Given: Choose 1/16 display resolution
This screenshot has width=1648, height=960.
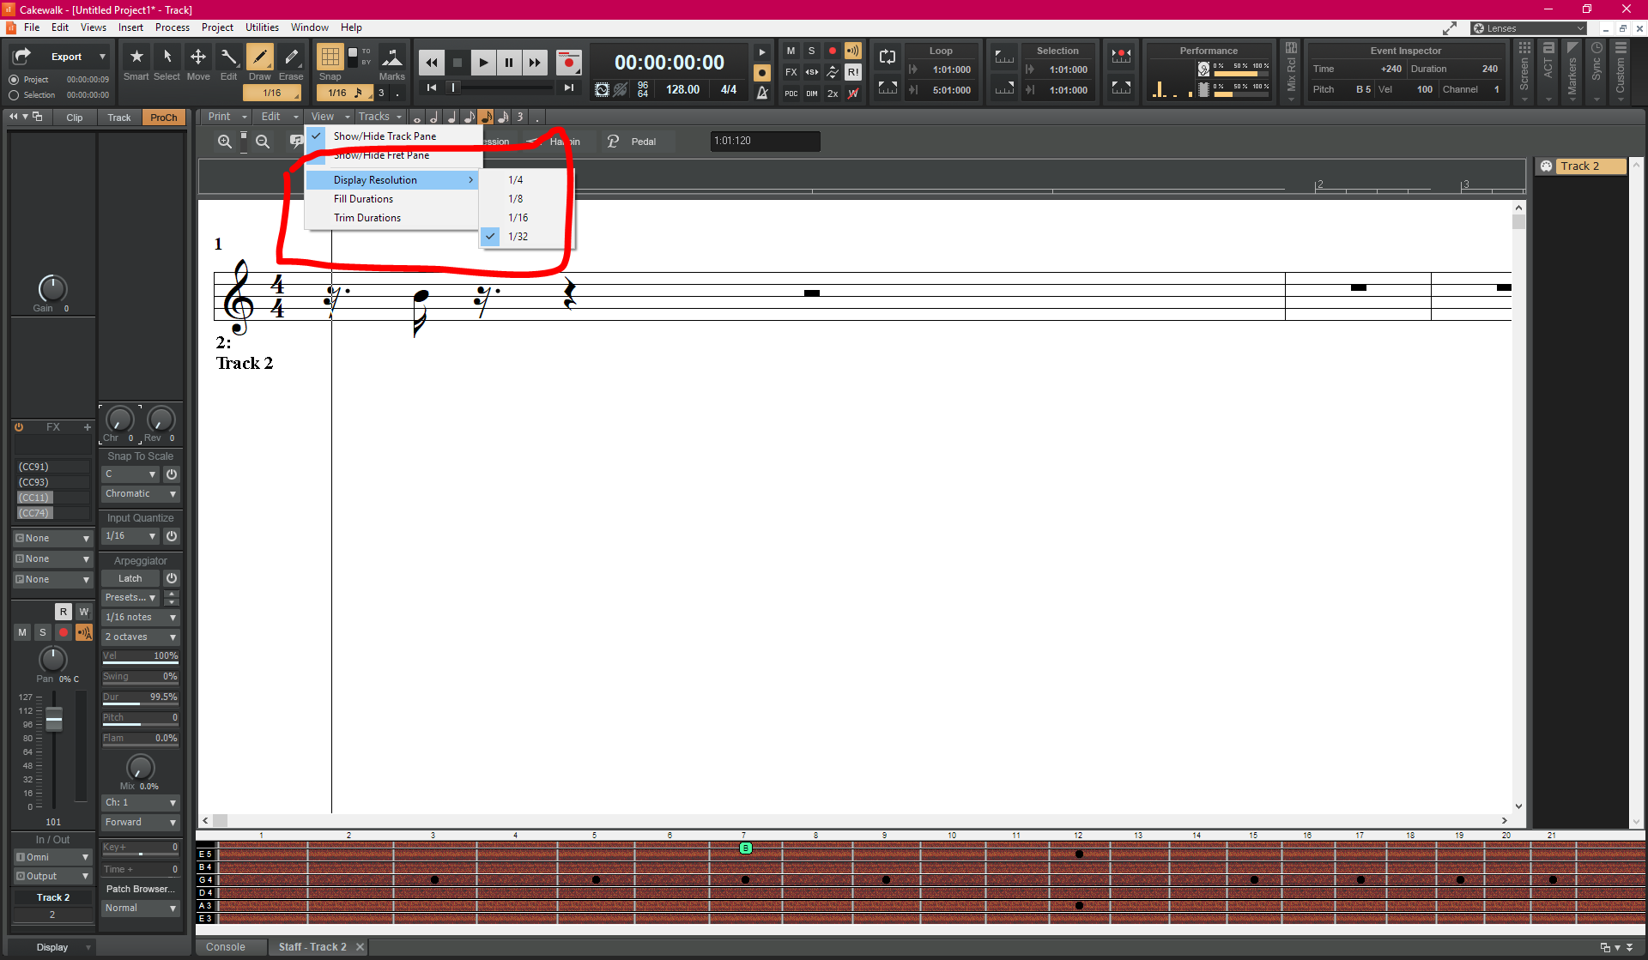Looking at the screenshot, I should pyautogui.click(x=518, y=218).
